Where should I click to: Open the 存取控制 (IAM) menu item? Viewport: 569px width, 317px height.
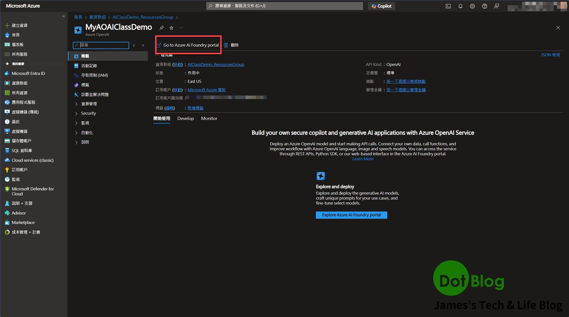[94, 75]
